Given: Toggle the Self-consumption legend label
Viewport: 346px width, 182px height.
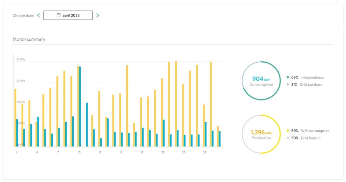Looking at the screenshot, I should (315, 131).
